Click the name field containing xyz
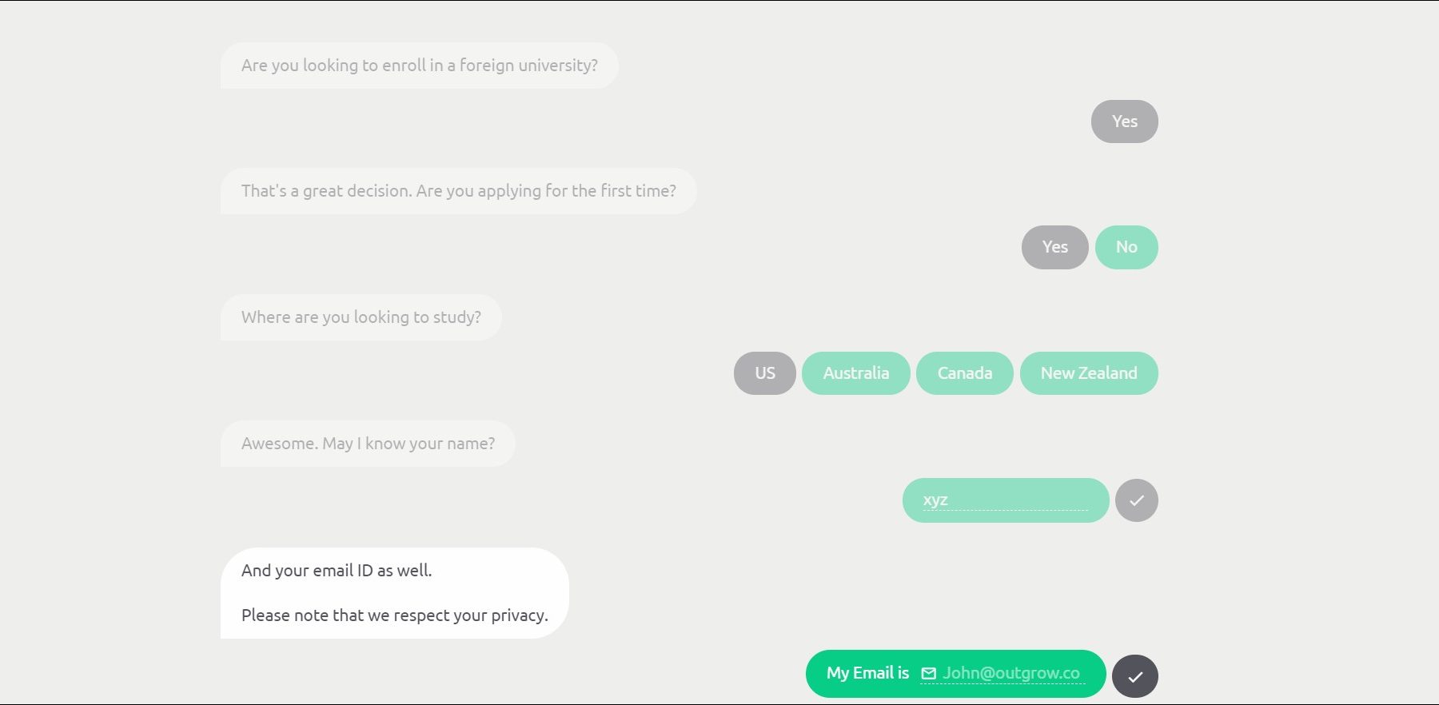This screenshot has width=1439, height=705. pos(1006,500)
